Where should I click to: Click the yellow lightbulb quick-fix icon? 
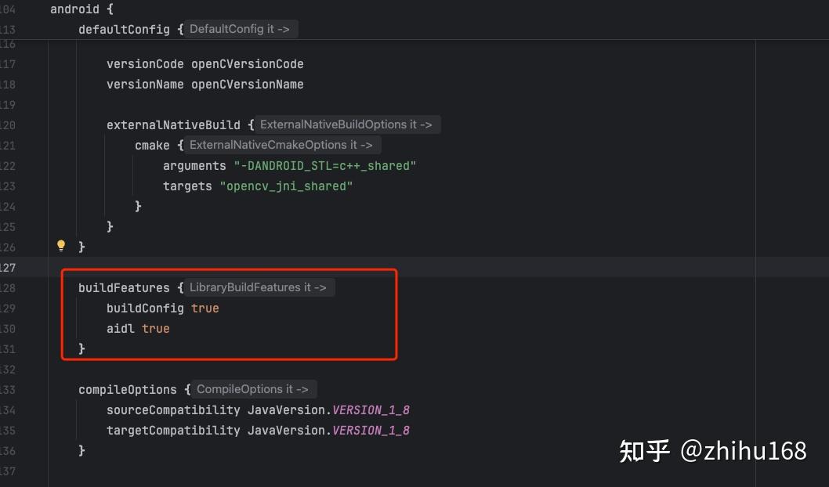coord(61,245)
